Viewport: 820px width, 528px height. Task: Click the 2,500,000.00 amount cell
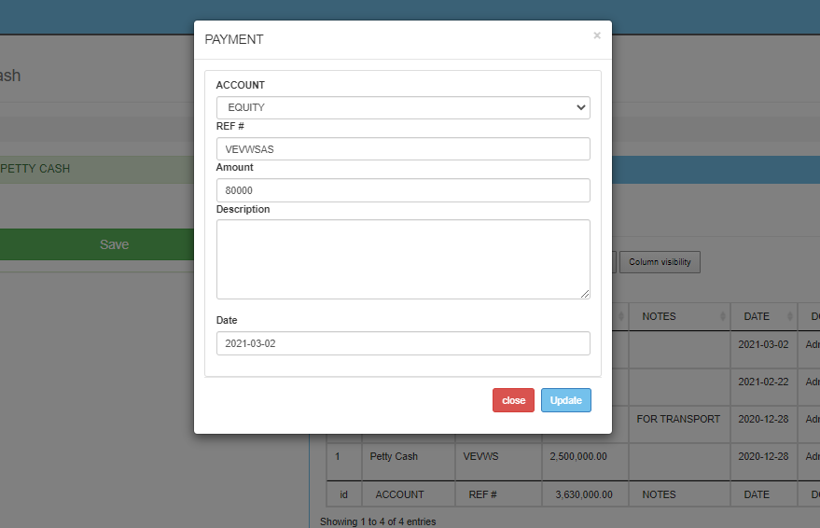point(578,457)
